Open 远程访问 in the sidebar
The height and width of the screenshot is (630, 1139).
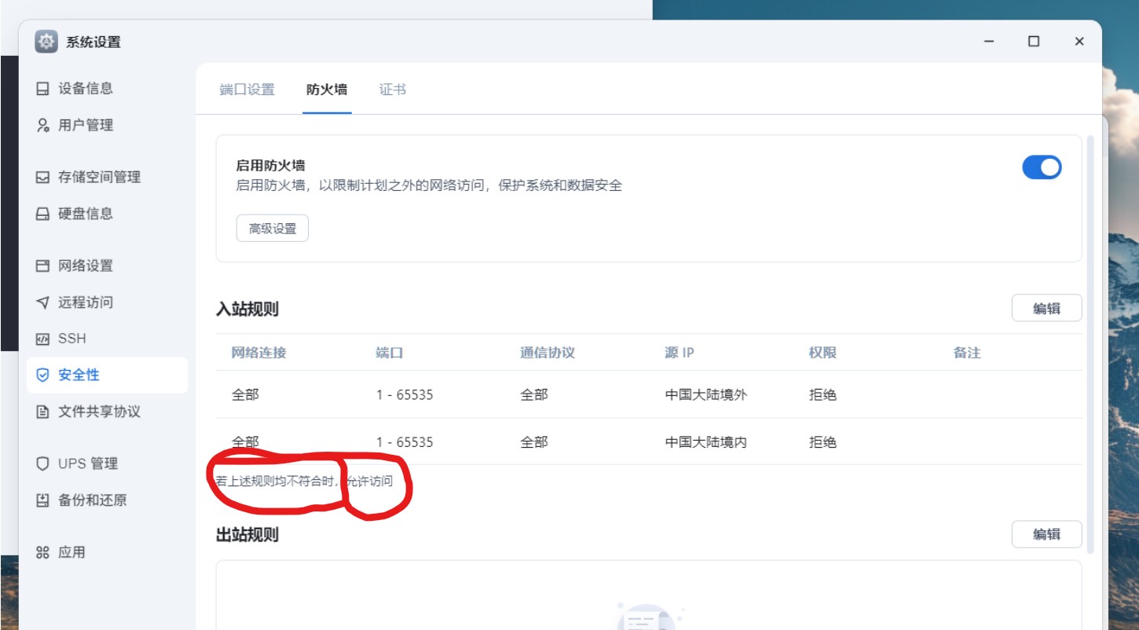pos(107,302)
